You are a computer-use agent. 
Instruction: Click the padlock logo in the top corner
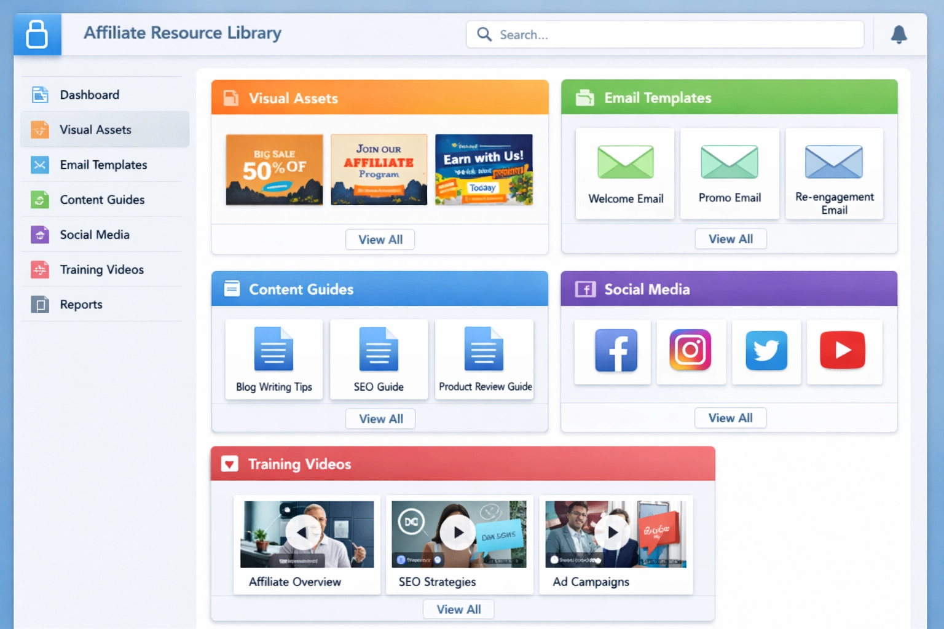point(37,34)
